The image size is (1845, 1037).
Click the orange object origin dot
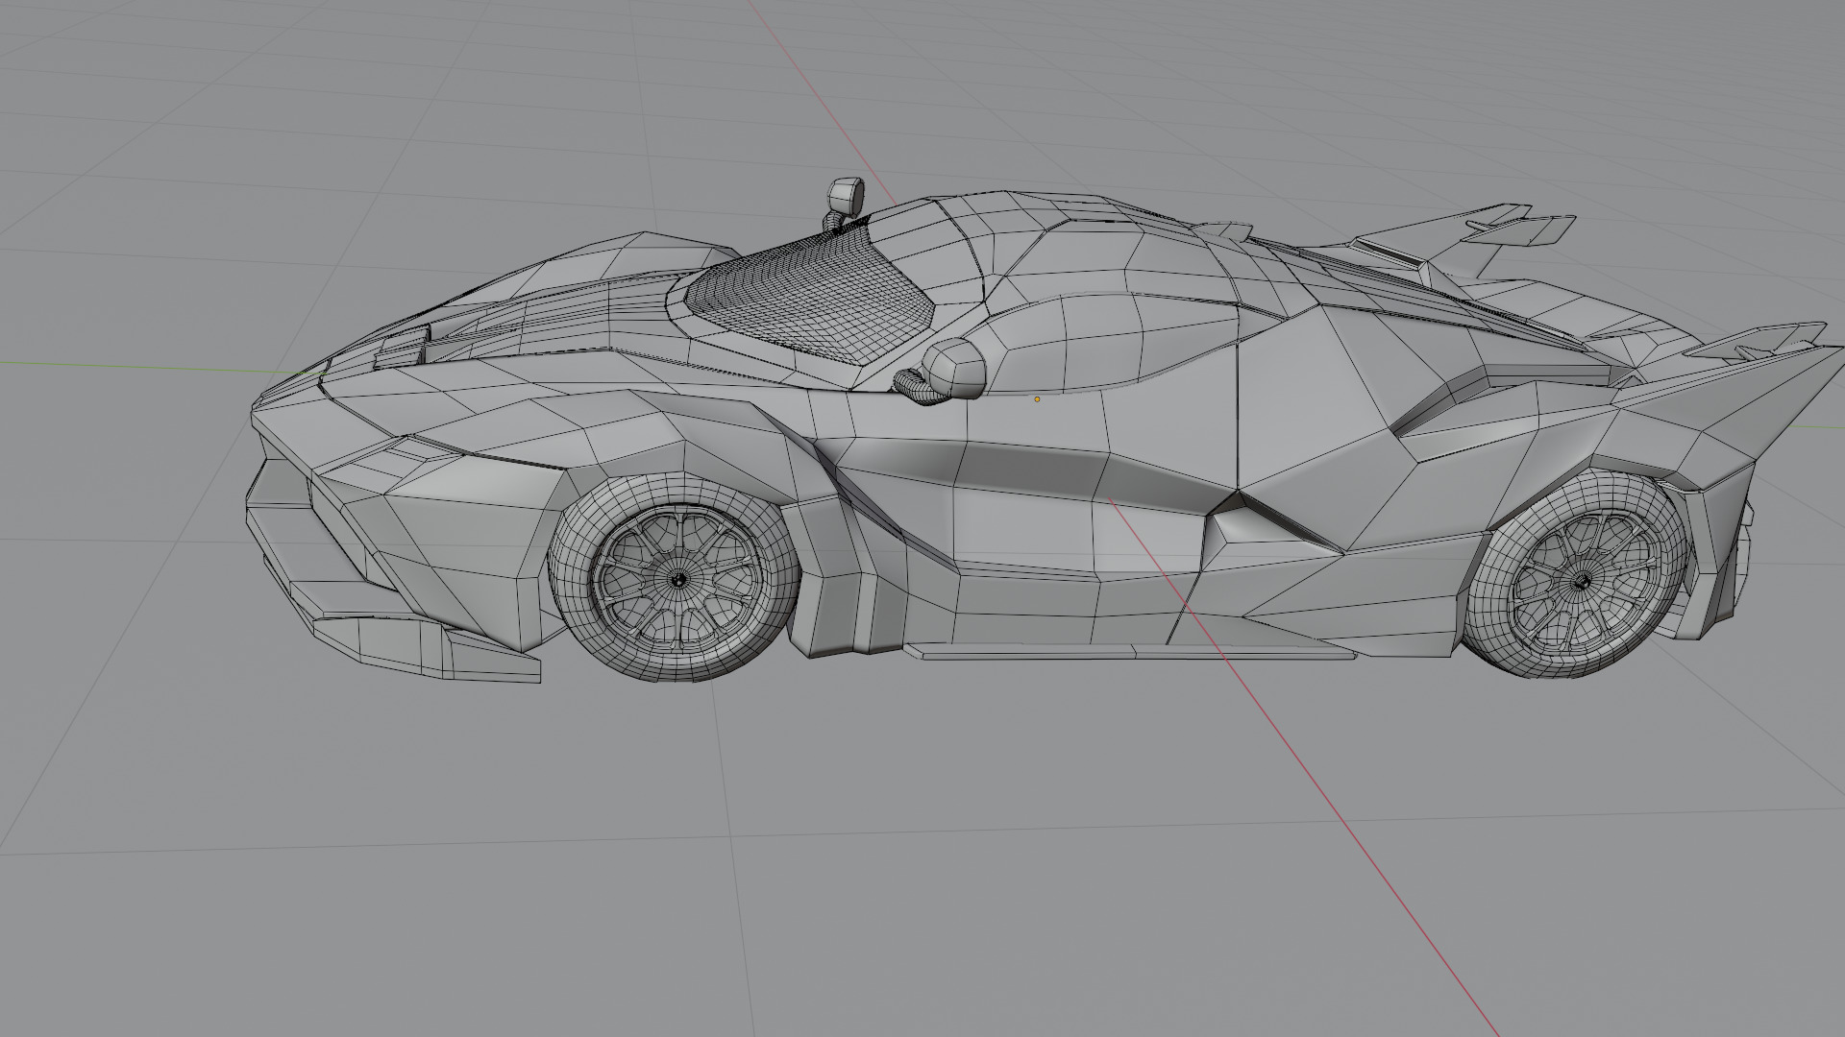1037,399
